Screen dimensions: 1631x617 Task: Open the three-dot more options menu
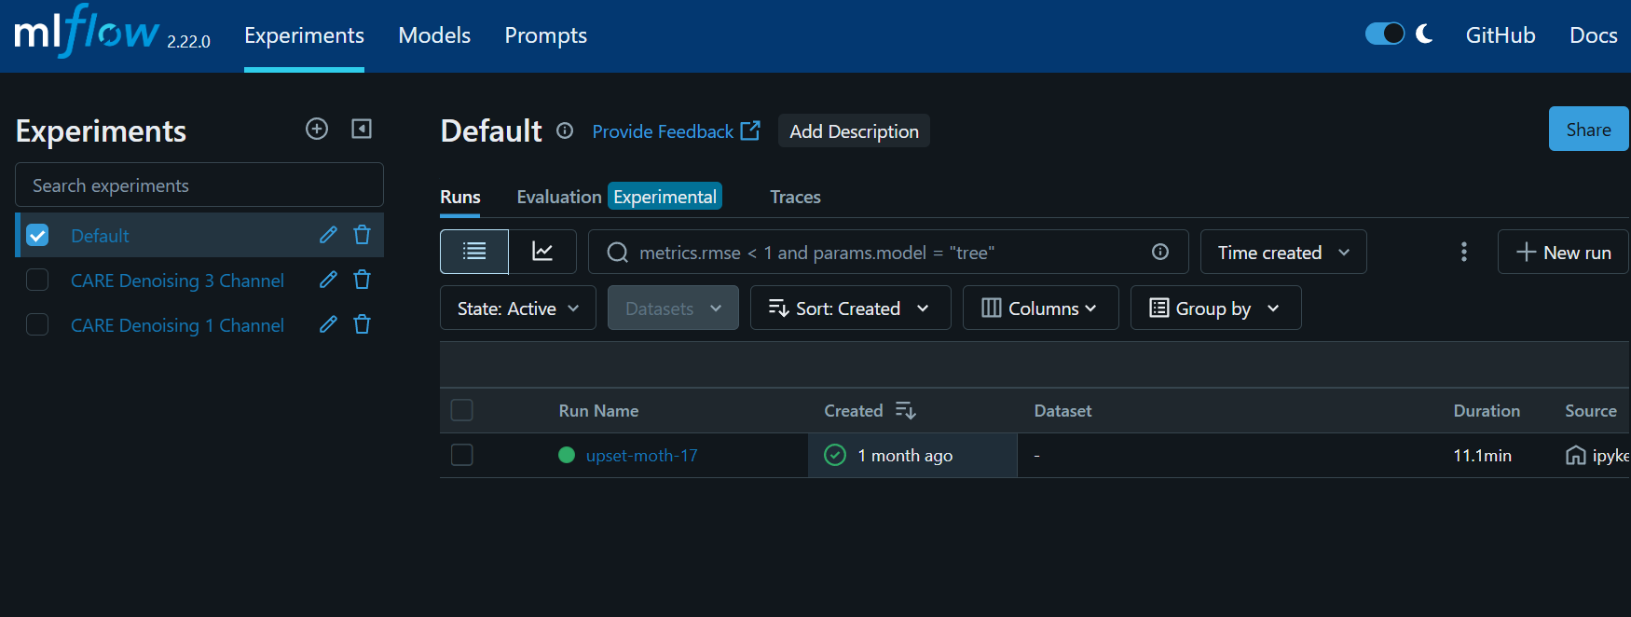[1464, 252]
